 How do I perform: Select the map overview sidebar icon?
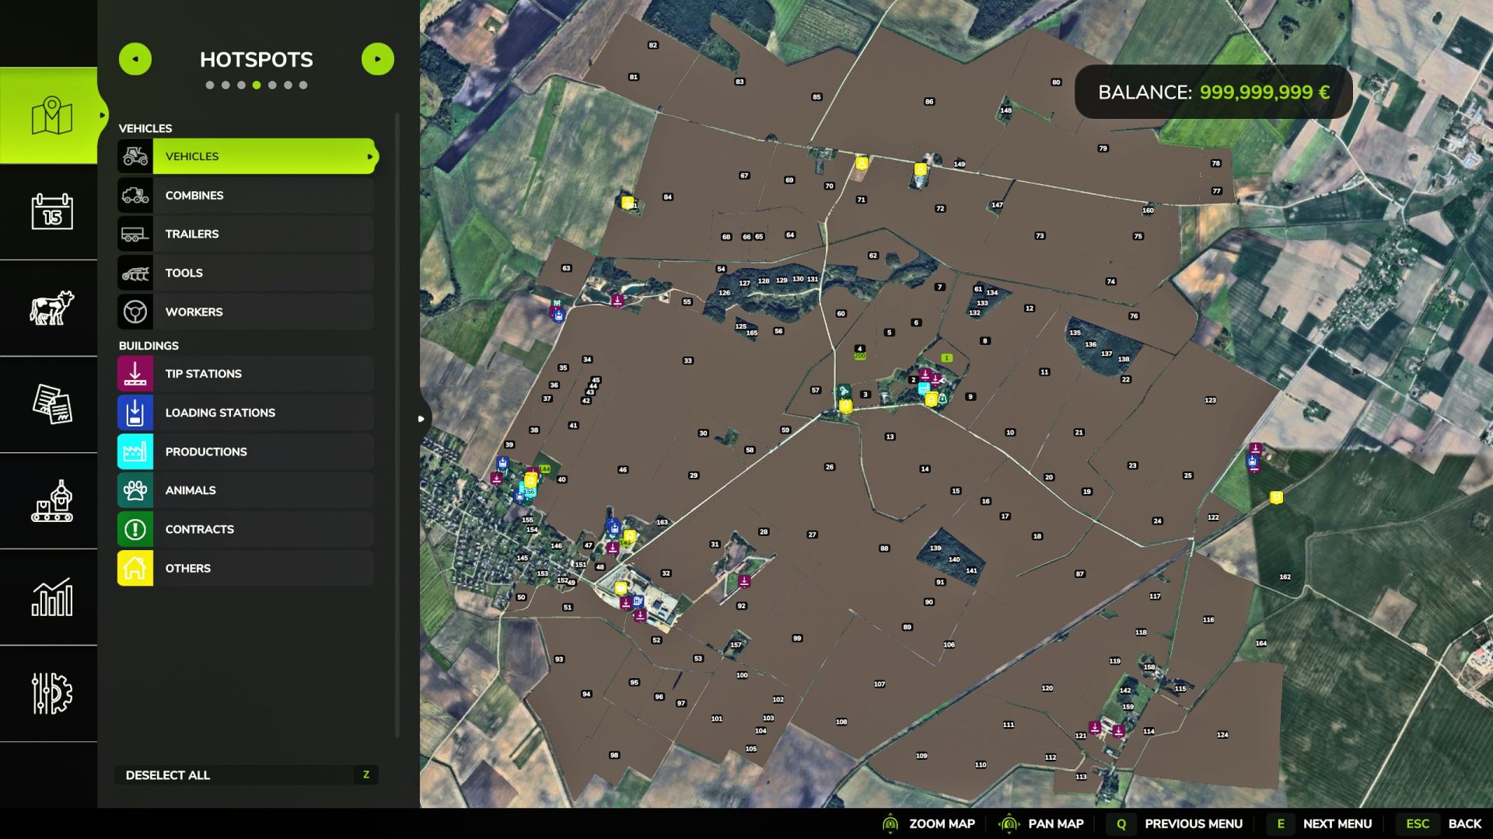click(52, 115)
